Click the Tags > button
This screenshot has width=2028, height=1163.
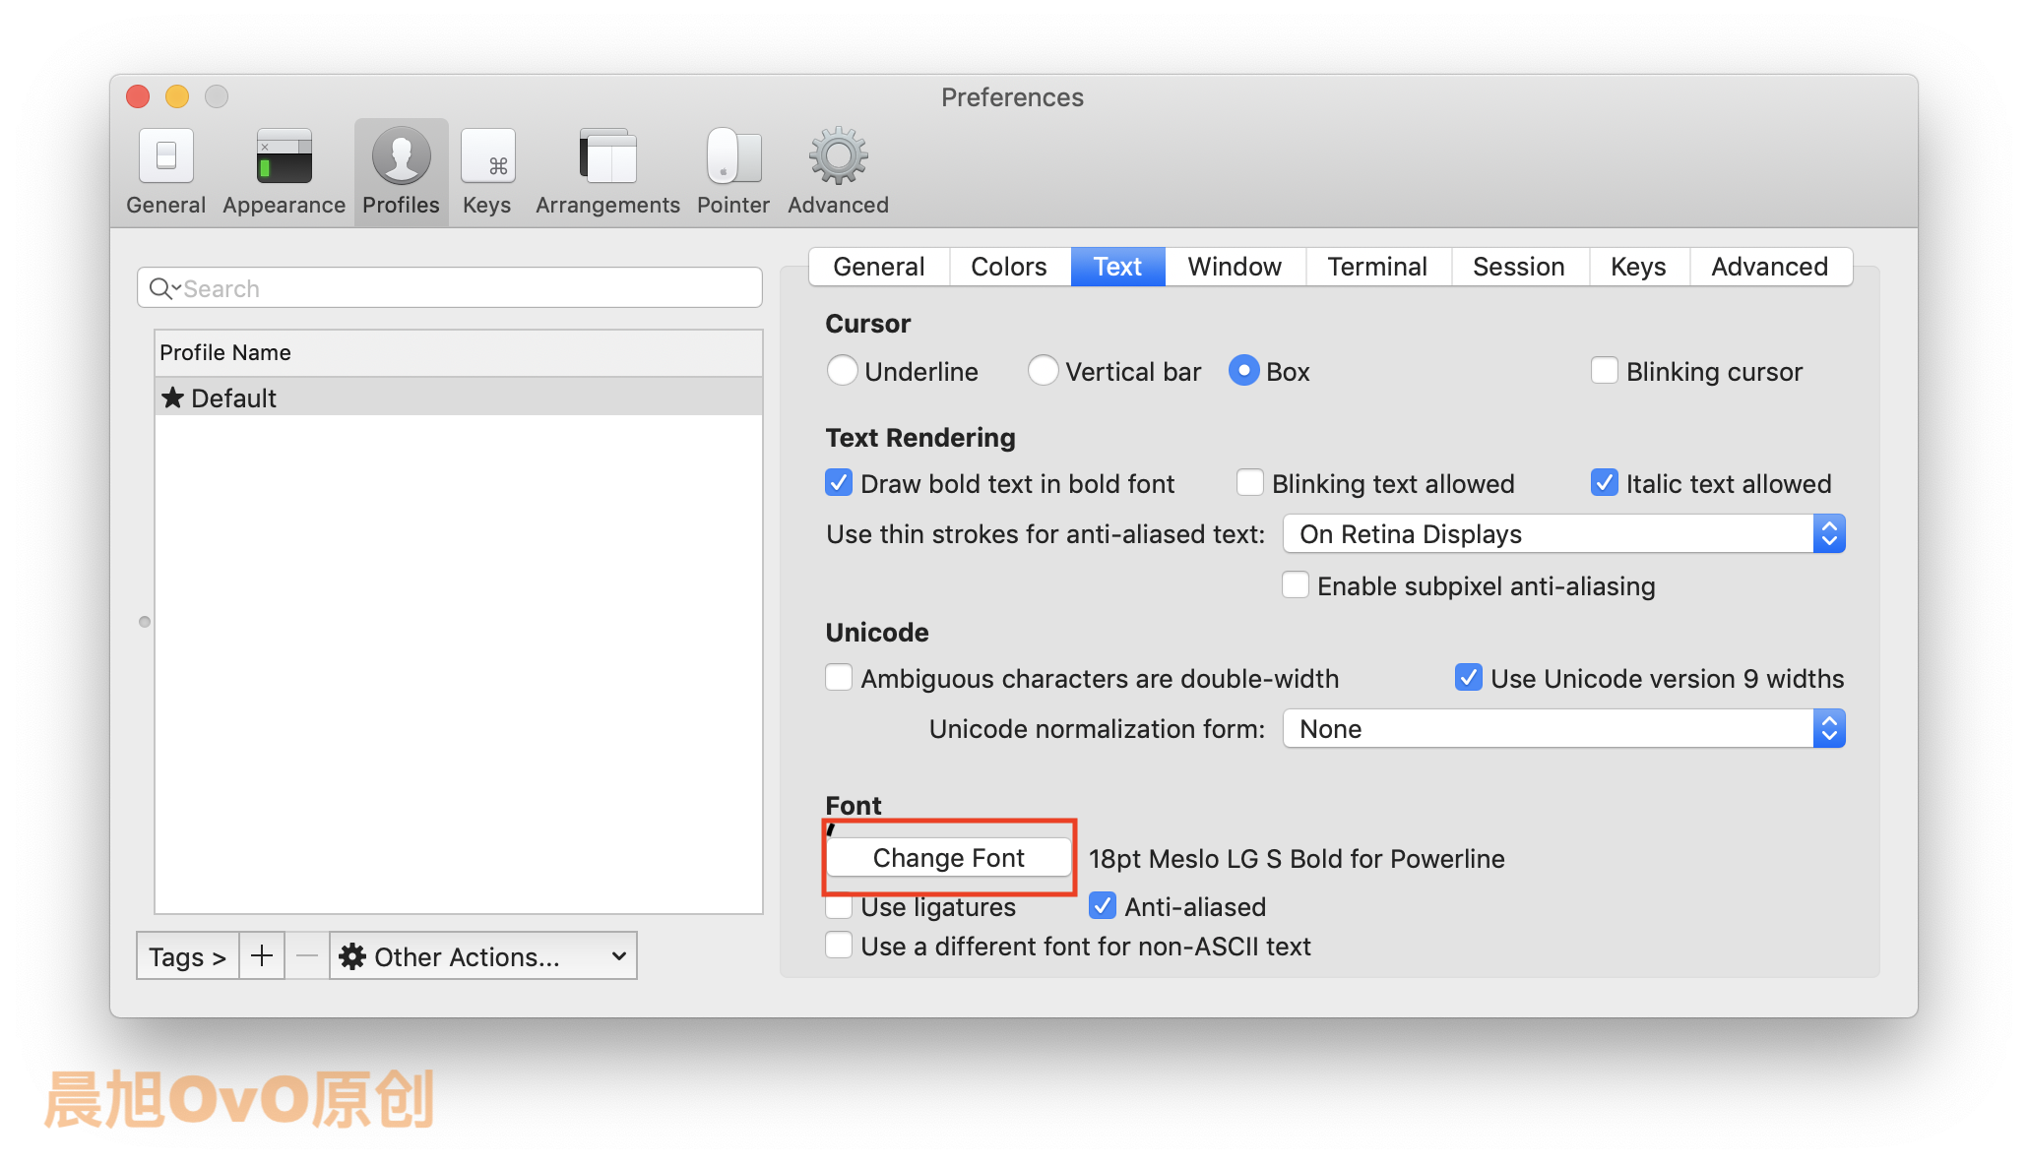pyautogui.click(x=187, y=956)
